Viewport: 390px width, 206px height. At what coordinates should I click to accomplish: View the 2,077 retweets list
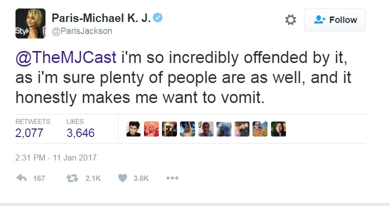tap(29, 132)
